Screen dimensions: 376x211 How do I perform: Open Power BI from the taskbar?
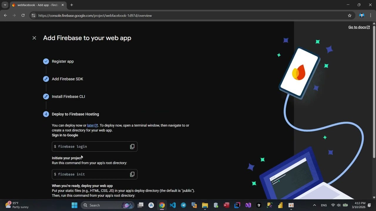(280, 205)
